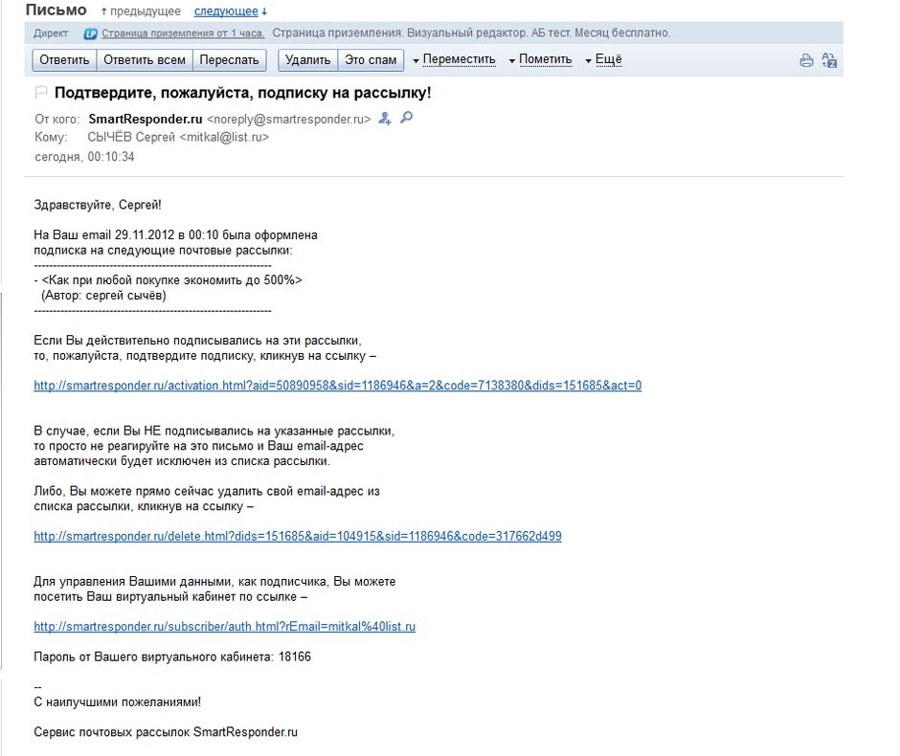Screen dimensions: 900x756
Task: Click the Директ label in ad bar
Action: (50, 33)
